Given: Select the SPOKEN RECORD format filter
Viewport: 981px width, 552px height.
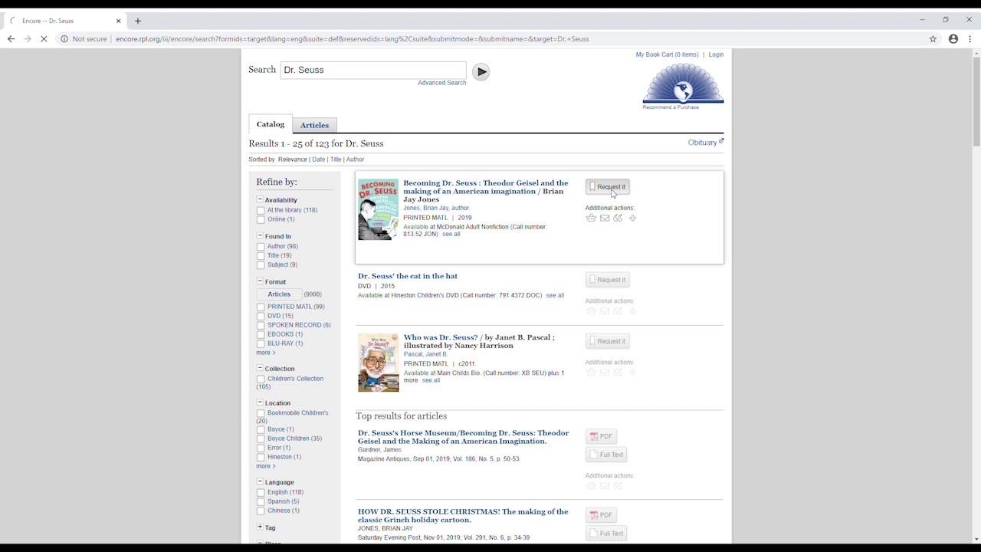Looking at the screenshot, I should (x=261, y=325).
